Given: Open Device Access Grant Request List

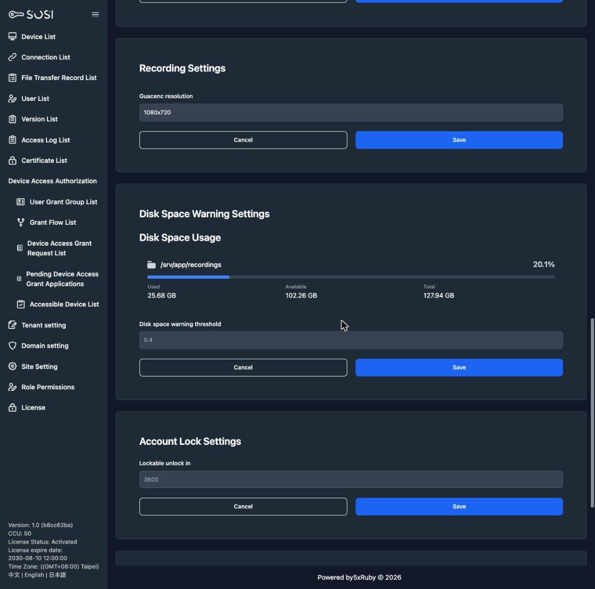Looking at the screenshot, I should tap(59, 248).
